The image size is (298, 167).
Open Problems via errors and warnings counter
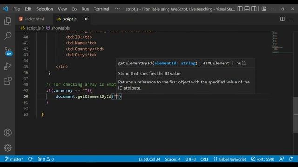[46, 159]
